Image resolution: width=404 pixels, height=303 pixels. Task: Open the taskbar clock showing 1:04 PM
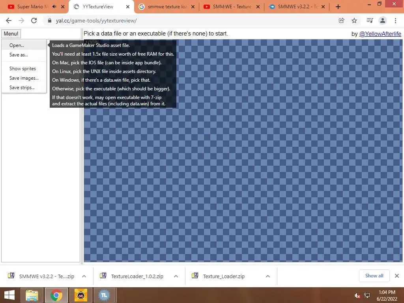coord(387,296)
